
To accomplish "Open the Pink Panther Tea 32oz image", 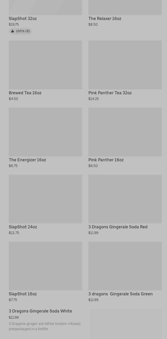I will (125, 65).
